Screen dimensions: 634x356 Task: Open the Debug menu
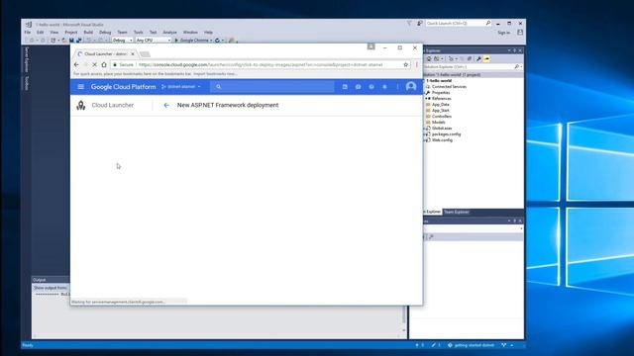105,33
